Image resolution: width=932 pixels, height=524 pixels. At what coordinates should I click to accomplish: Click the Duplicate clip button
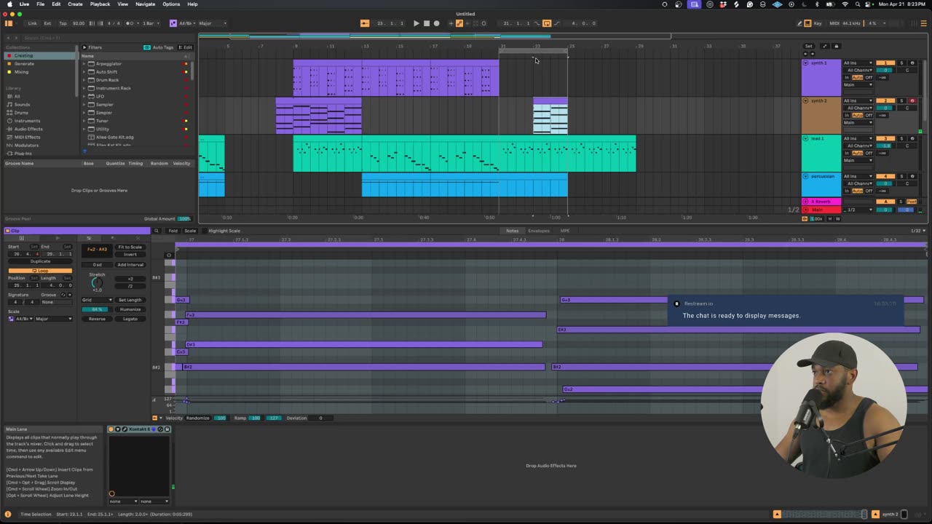coord(40,261)
